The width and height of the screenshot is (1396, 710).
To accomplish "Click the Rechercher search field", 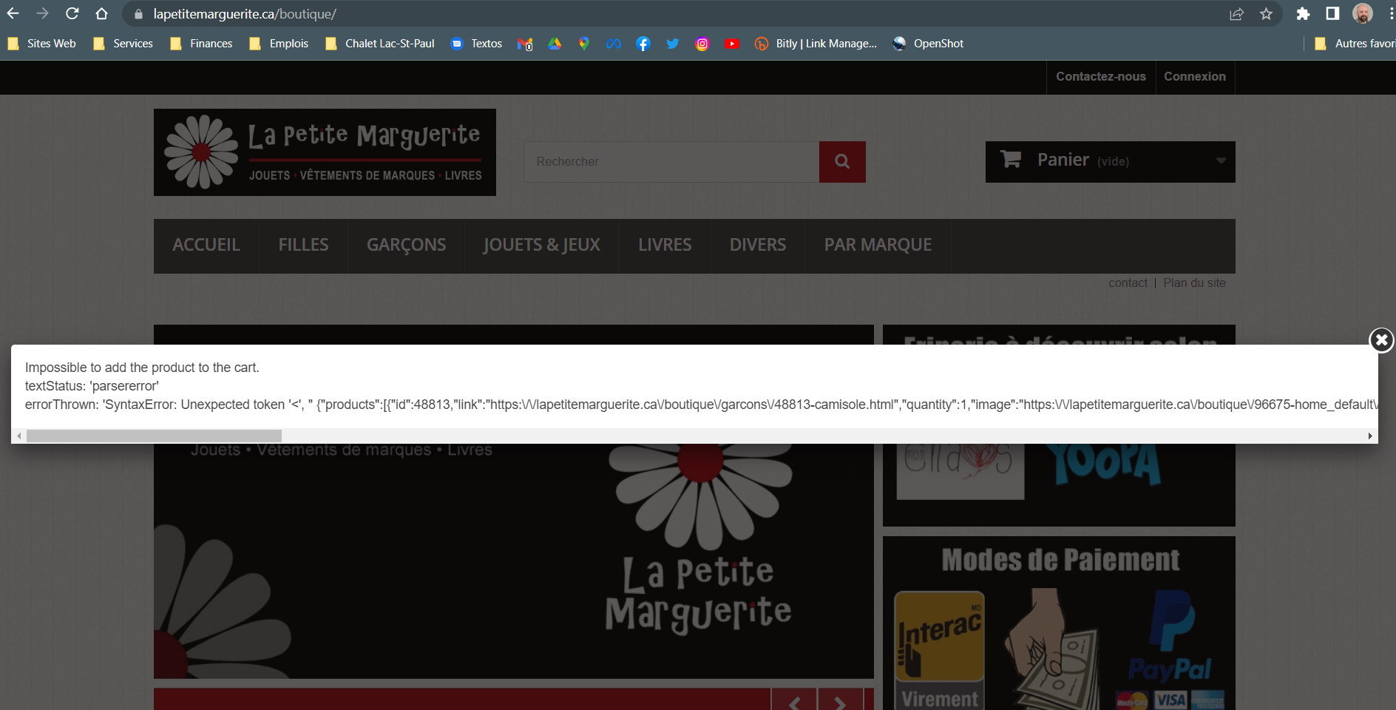I will (671, 161).
